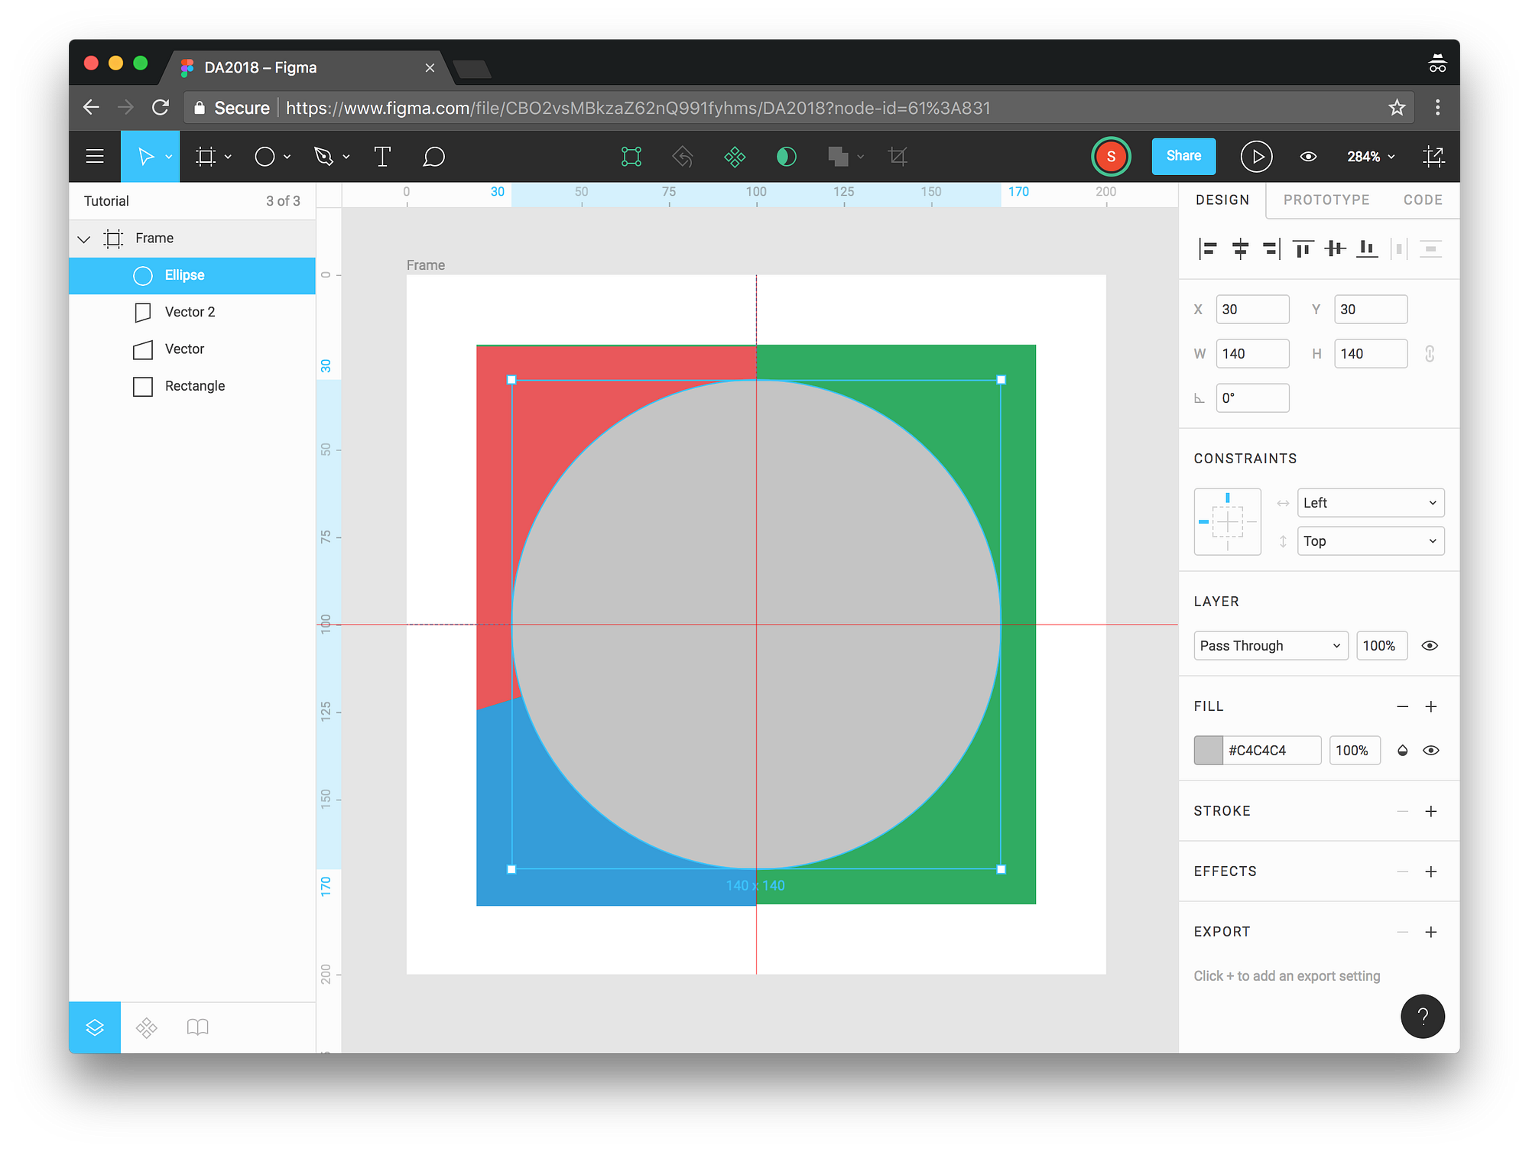Toggle constrain proportions link icon

(1430, 354)
